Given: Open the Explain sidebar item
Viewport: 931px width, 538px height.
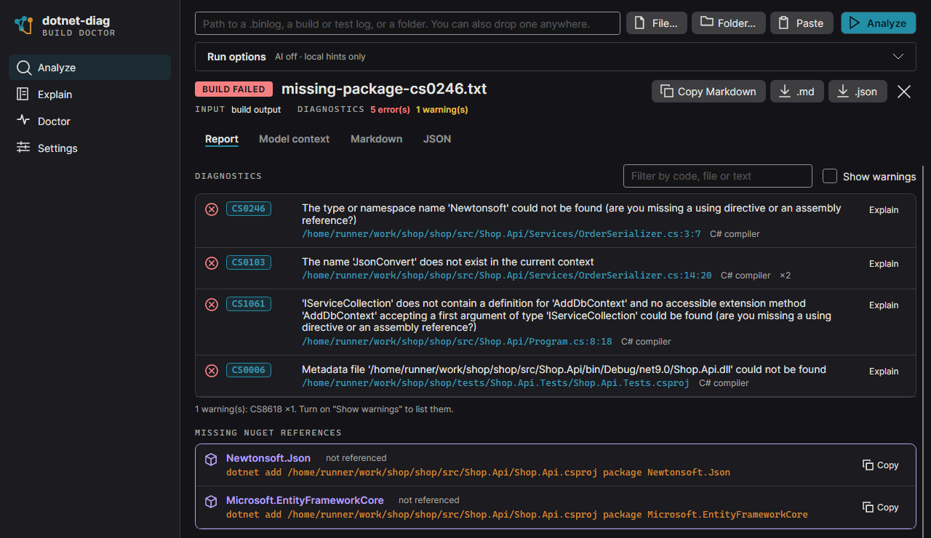Looking at the screenshot, I should click(89, 94).
